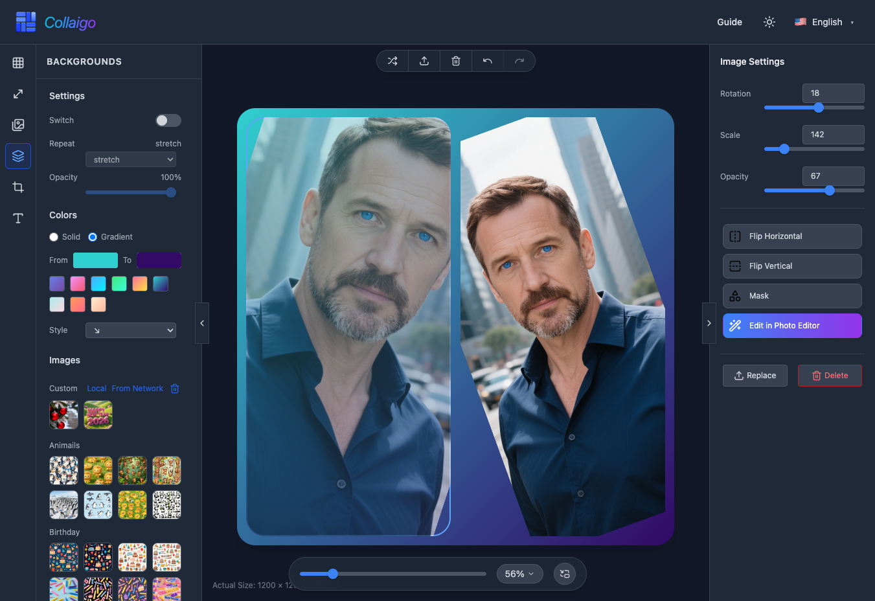
Task: Click the canvas zoom slider handle
Action: [333, 574]
